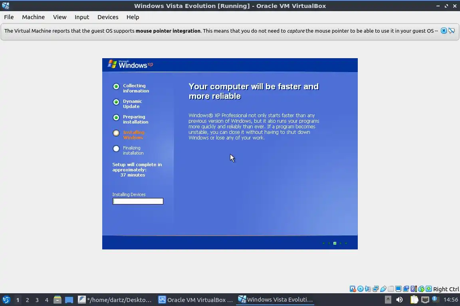Click the hard disk activity indicator
Image resolution: width=460 pixels, height=306 pixels.
pos(353,289)
